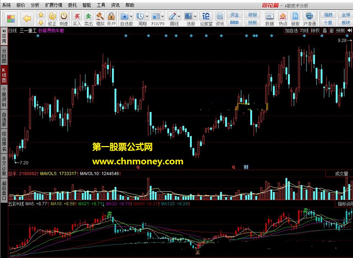Toggle 预测 in chart header bar
Image resolution: width=353 pixels, height=258 pixels.
340,31
